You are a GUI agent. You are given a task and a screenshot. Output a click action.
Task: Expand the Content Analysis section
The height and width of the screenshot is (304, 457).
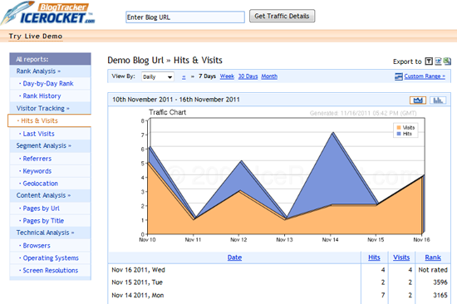click(43, 195)
